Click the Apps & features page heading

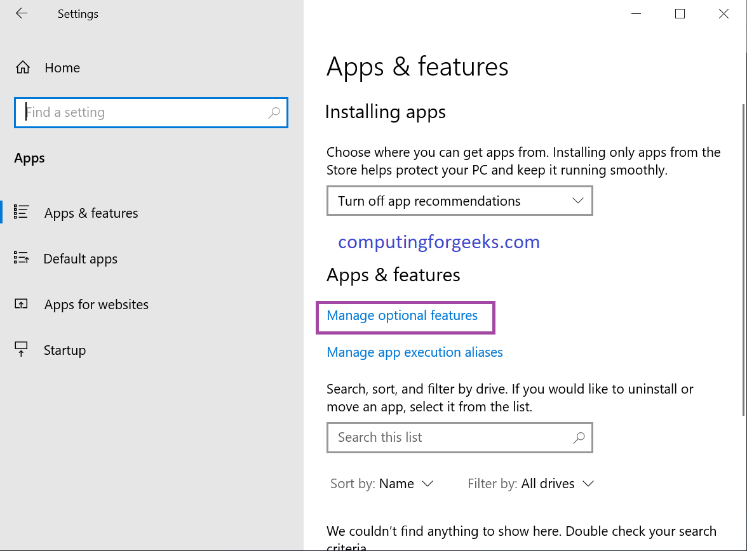tap(417, 67)
